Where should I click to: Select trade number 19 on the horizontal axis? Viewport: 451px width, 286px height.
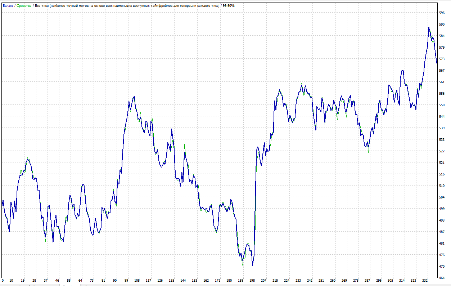tap(23, 280)
